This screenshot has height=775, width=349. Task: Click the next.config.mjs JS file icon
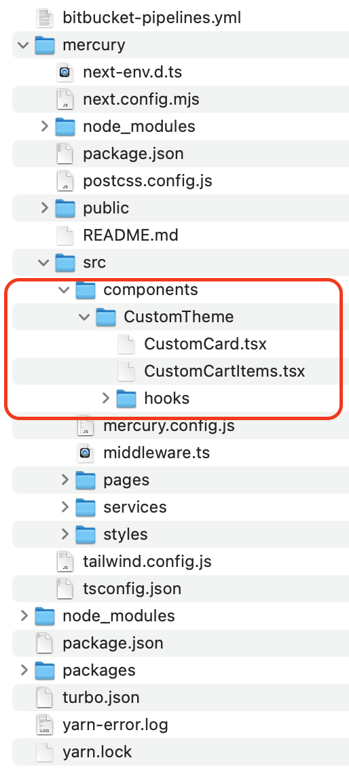65,99
